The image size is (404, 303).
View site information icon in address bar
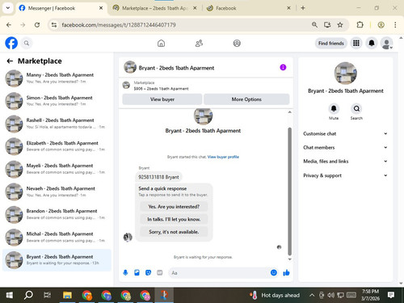(x=54, y=25)
